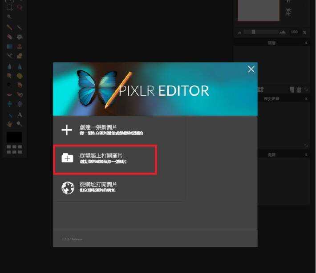This screenshot has height=273, width=316.
Task: Select the Dodge tool
Action: pyautogui.click(x=9, y=85)
